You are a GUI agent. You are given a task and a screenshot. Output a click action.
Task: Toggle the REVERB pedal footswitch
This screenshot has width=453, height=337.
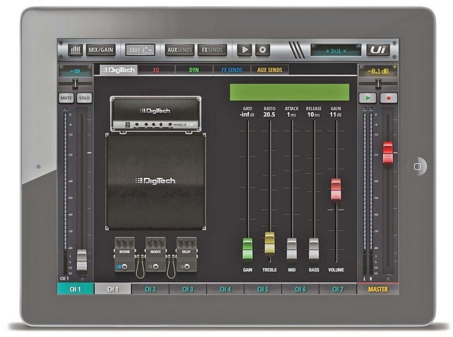click(x=125, y=267)
